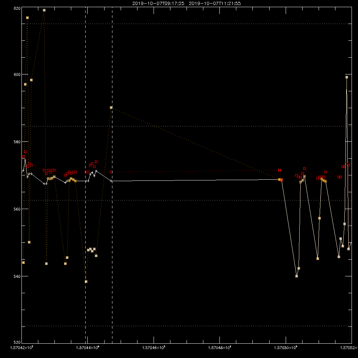
Task: Pick the lowest orange point near 538
Action: (x=86, y=281)
